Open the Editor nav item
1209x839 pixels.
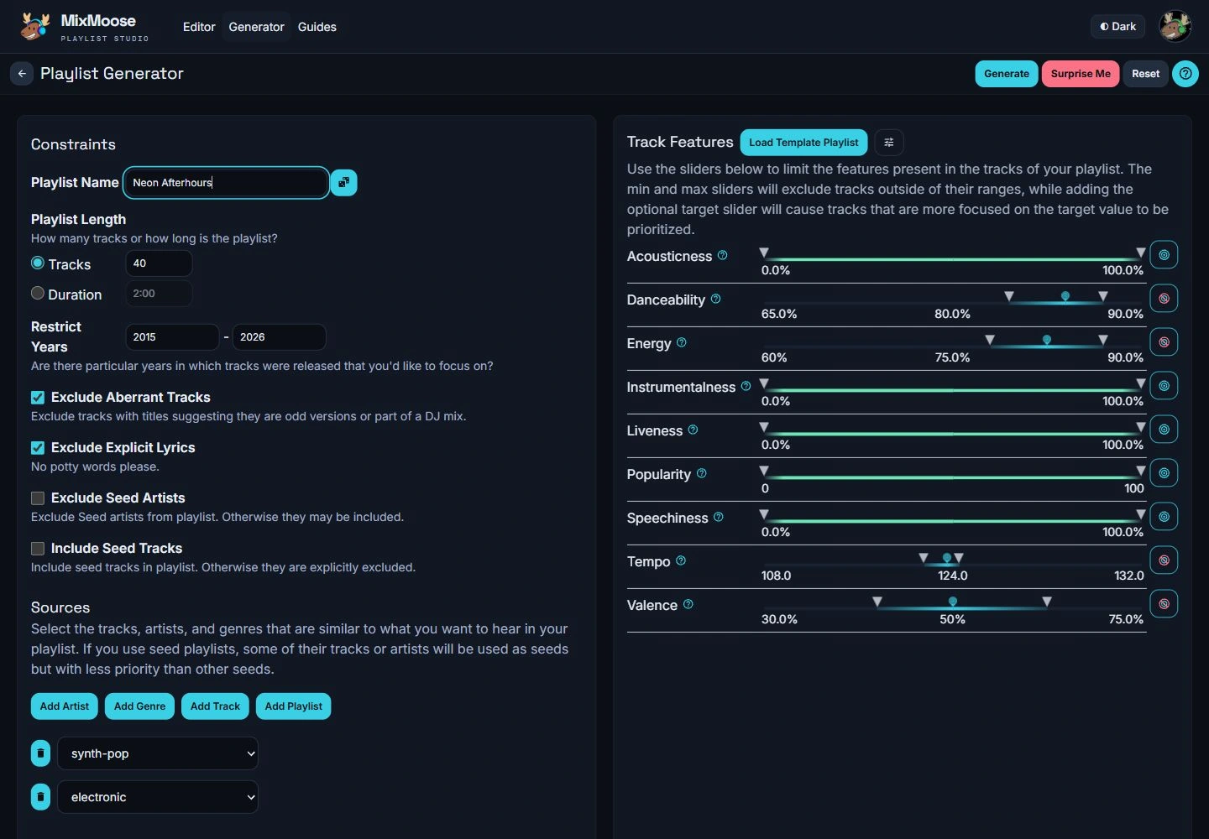point(199,27)
